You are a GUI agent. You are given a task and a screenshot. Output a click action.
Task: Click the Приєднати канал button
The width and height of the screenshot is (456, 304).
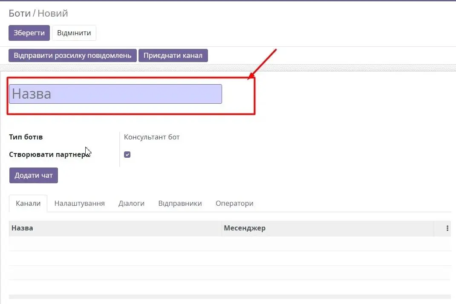(173, 55)
